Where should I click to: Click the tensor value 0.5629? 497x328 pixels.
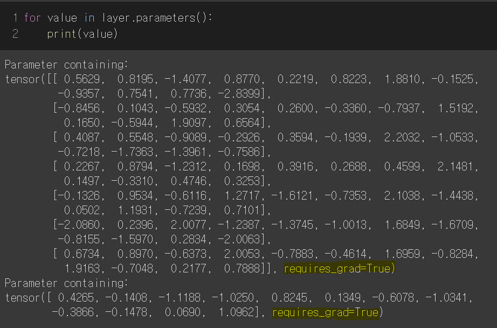82,79
